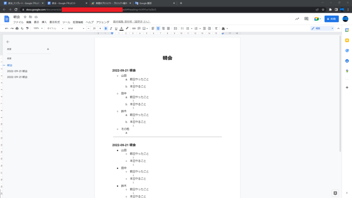The image size is (352, 198).
Task: Set justified text alignment
Action: tap(169, 29)
